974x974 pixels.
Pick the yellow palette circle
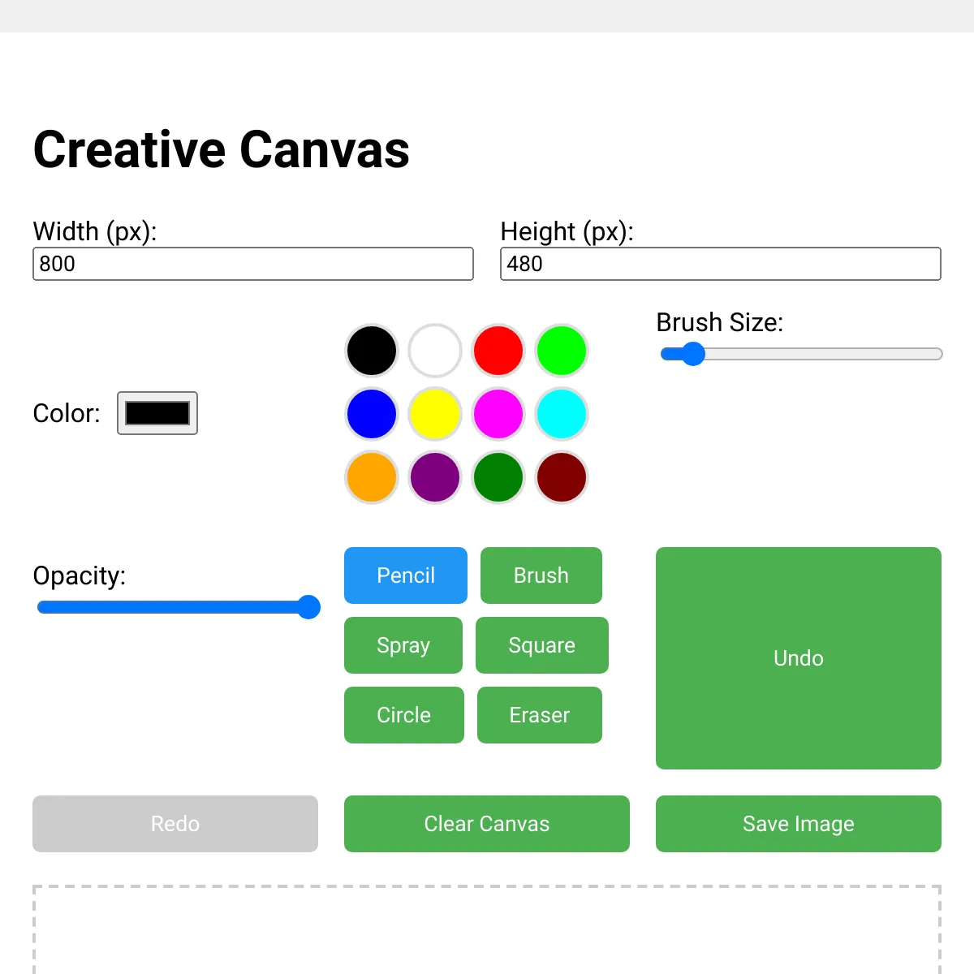coord(435,414)
